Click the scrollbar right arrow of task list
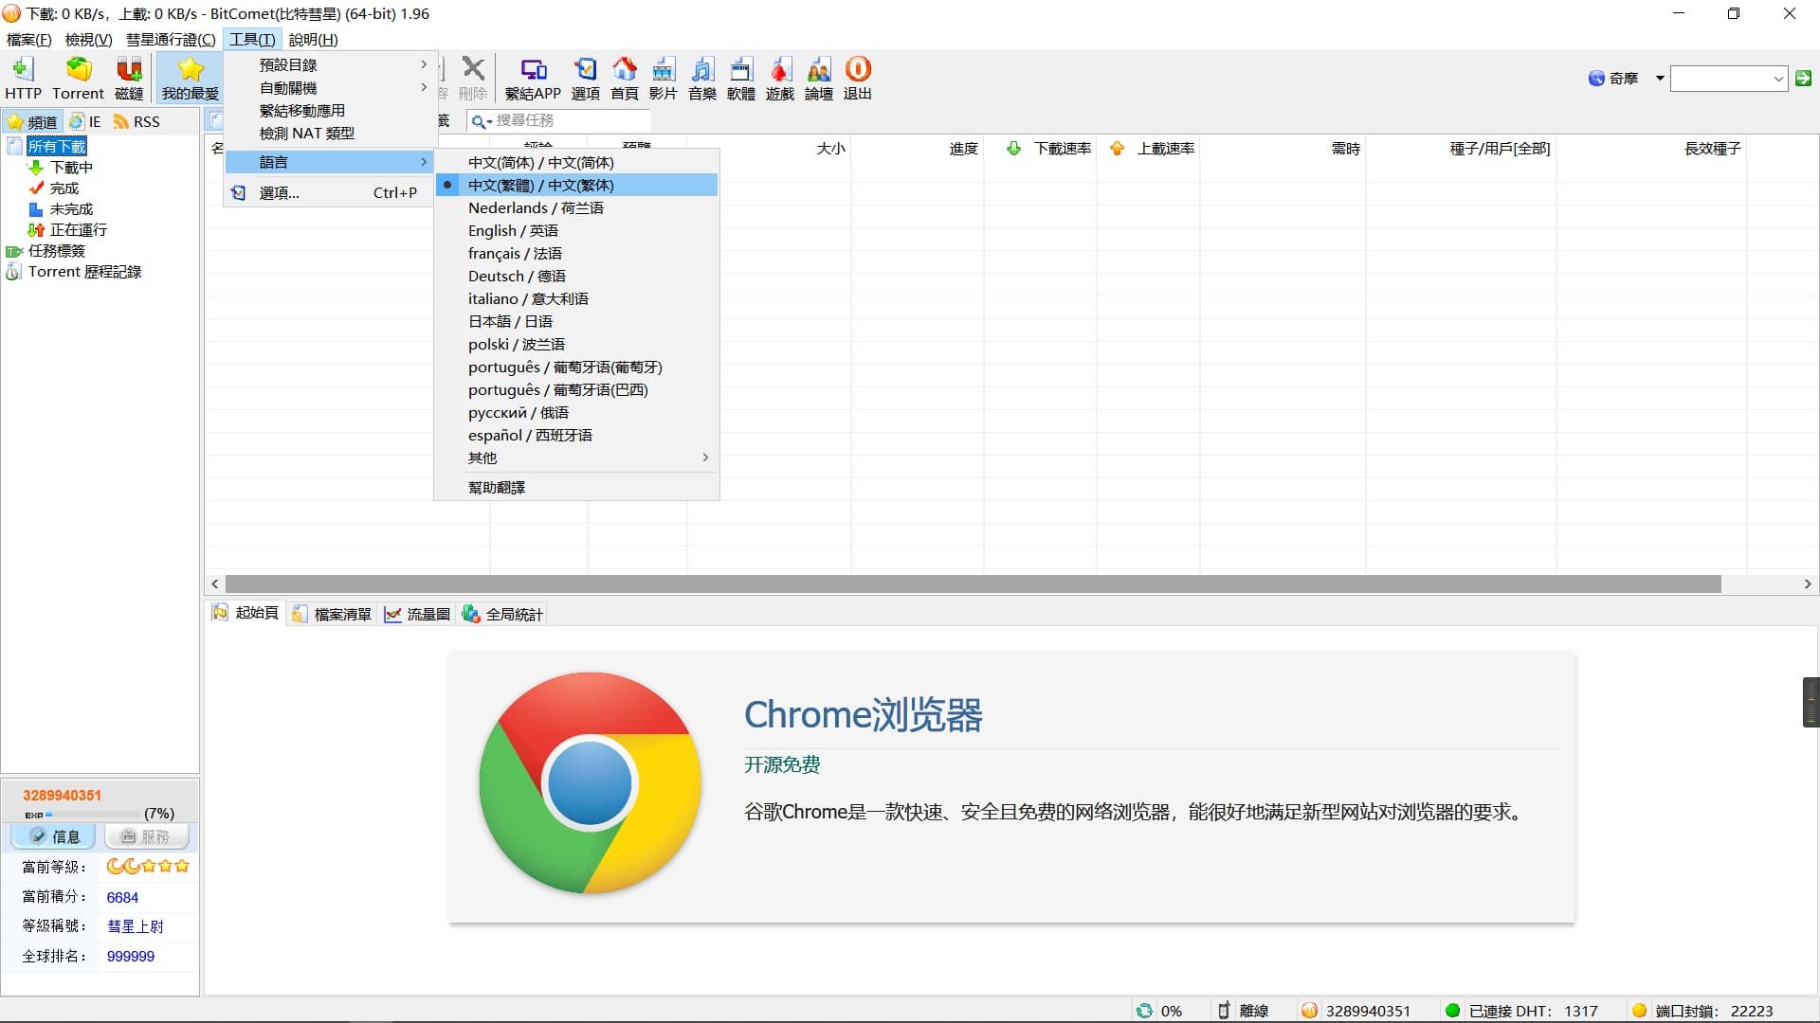 click(1808, 584)
